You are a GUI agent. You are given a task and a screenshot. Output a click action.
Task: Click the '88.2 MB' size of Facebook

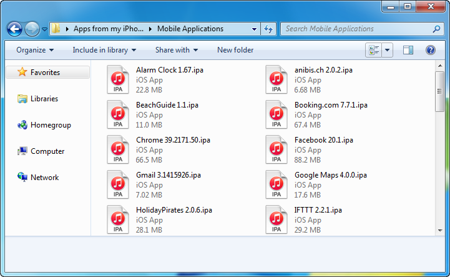(307, 160)
